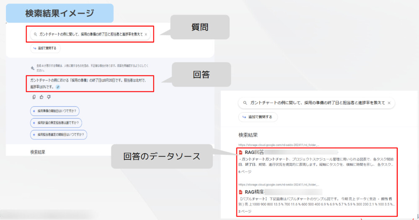419x220 pixels.
Task: Select suggestion 採用担当者選定の開始日はいつですか？
Action: pyautogui.click(x=59, y=135)
